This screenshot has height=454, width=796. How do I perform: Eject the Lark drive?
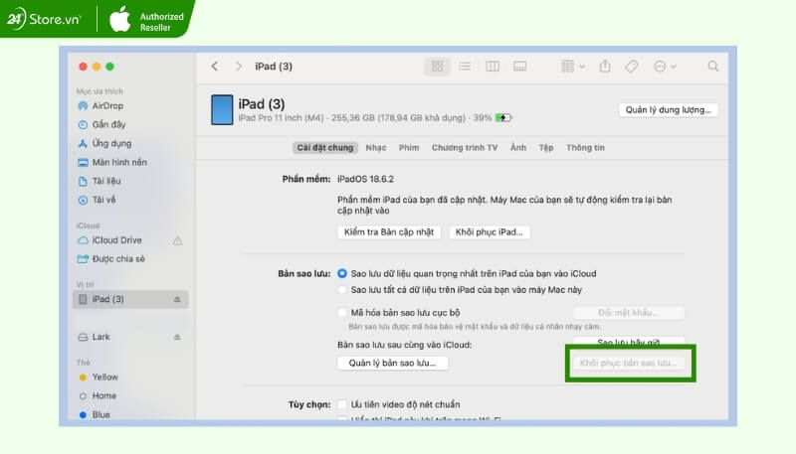(x=177, y=337)
